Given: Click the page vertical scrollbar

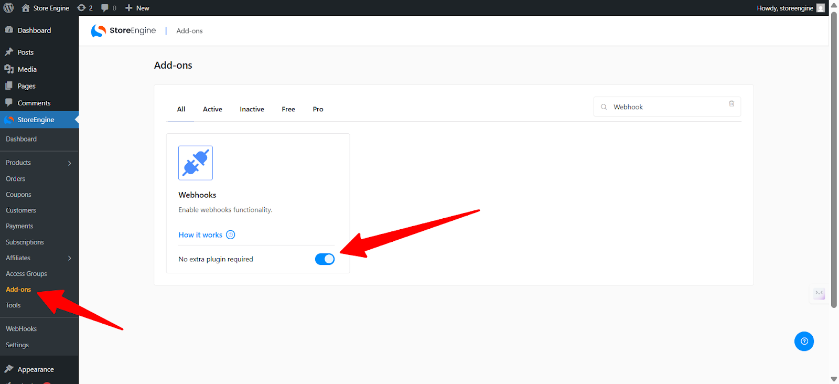Looking at the screenshot, I should click(x=834, y=160).
